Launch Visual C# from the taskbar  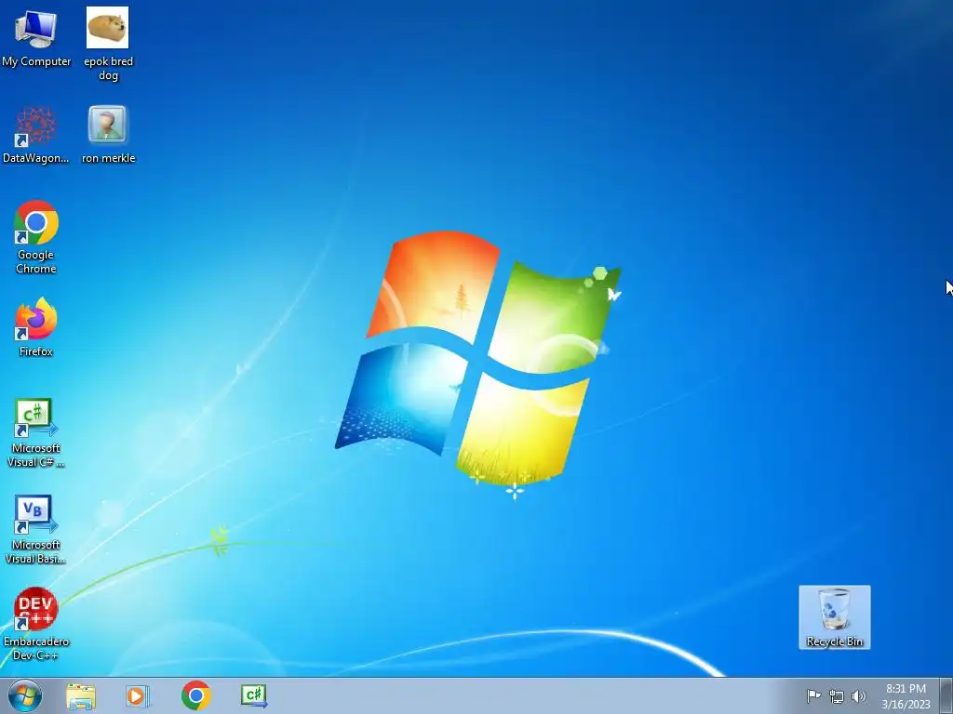[253, 695]
